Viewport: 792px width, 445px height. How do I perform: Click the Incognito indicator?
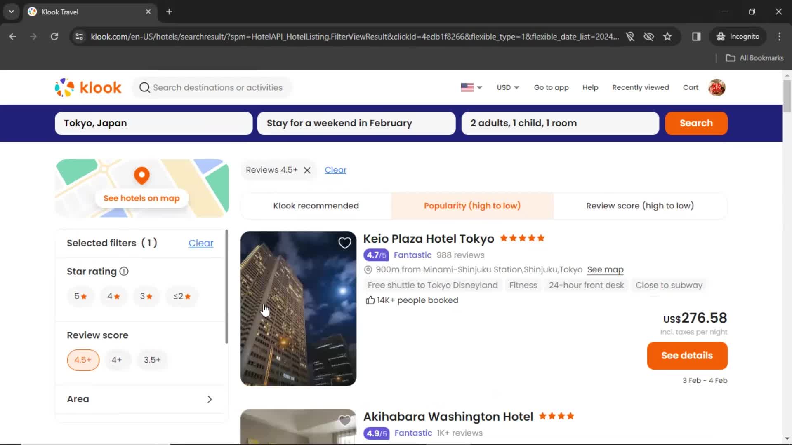click(738, 37)
